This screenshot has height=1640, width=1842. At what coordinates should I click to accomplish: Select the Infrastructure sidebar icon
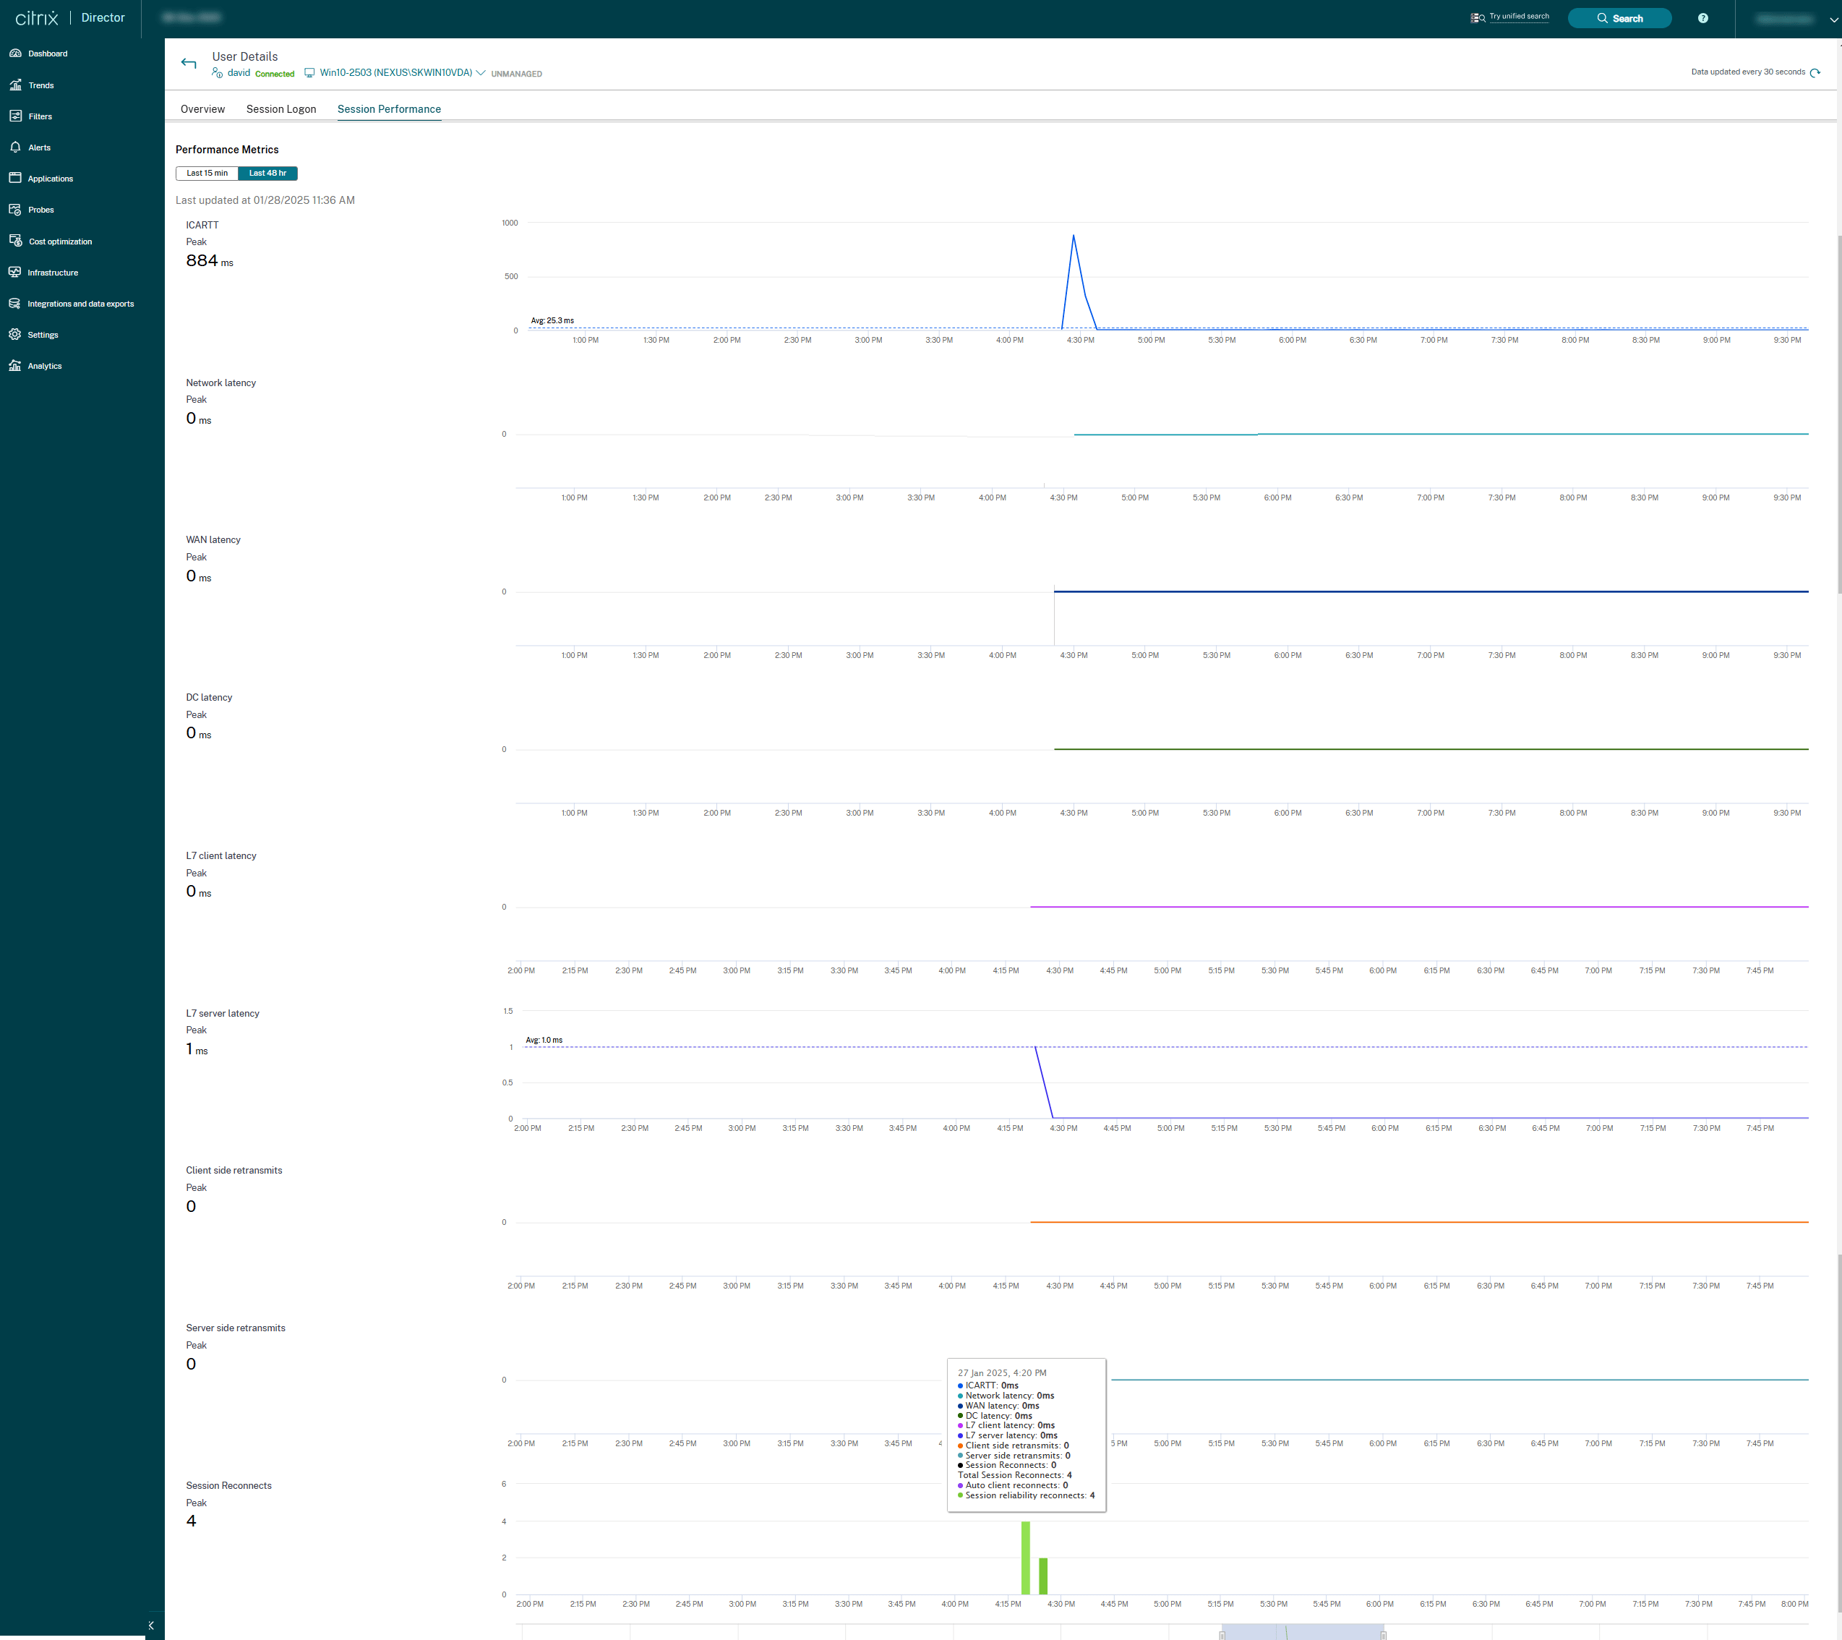point(53,273)
